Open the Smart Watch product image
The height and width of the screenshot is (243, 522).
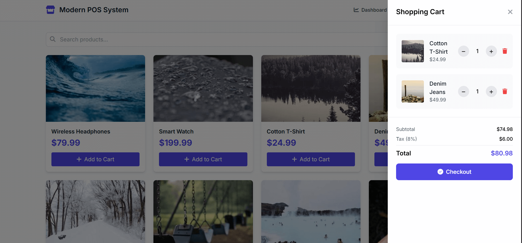point(203,88)
